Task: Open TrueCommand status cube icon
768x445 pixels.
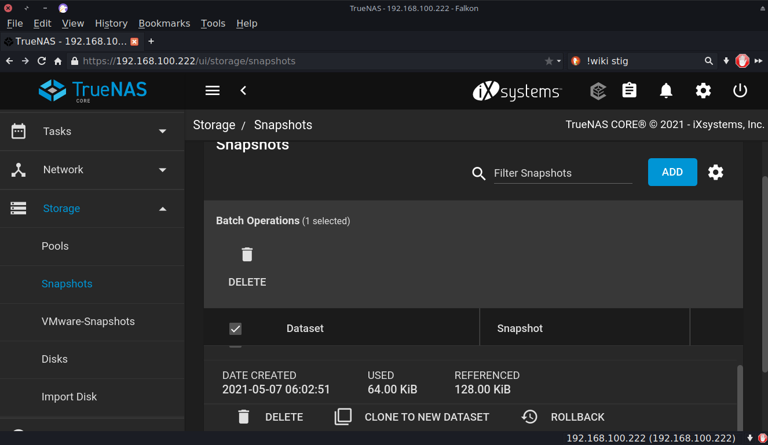Action: click(x=598, y=91)
